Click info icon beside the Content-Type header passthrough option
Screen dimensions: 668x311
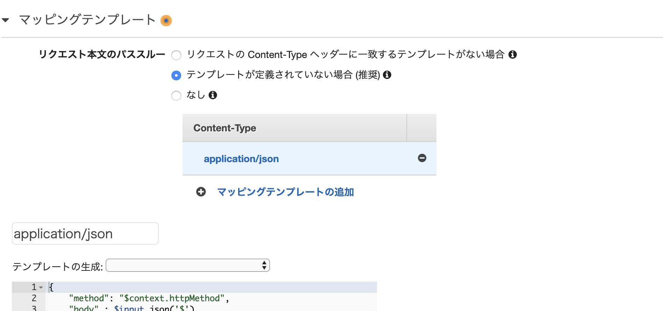[x=513, y=55]
